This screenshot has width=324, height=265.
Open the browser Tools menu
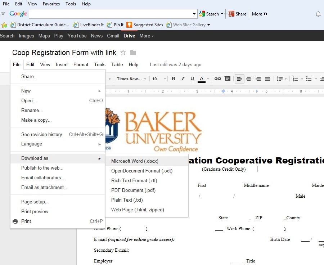71,4
